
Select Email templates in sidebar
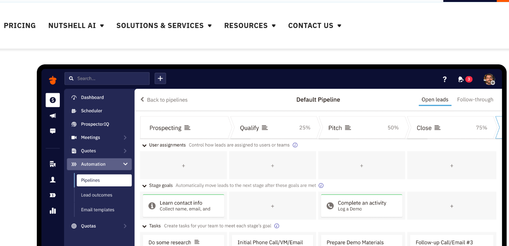98,210
